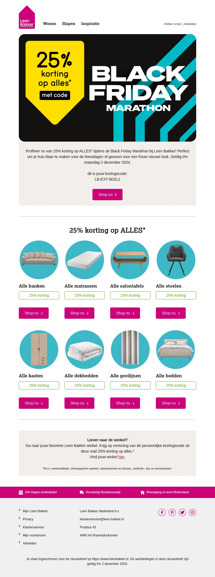Go to the Inspiratie menu item
The width and height of the screenshot is (215, 577).
coord(90,24)
